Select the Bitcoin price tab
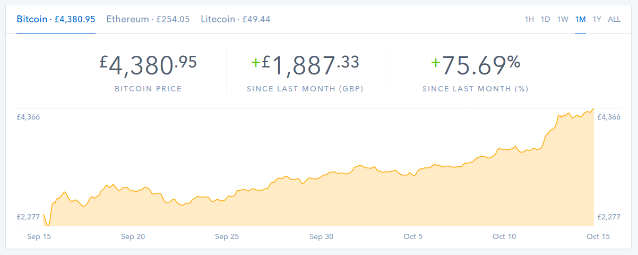This screenshot has height=255, width=638. click(56, 19)
